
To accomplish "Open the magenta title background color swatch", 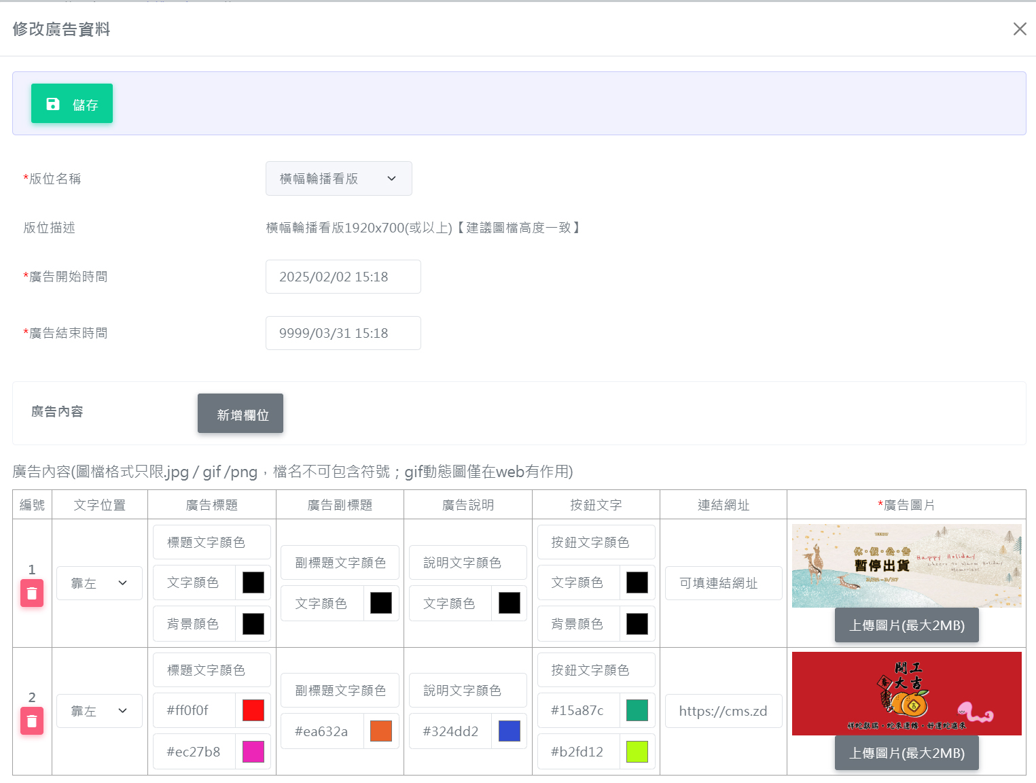I will coord(253,752).
